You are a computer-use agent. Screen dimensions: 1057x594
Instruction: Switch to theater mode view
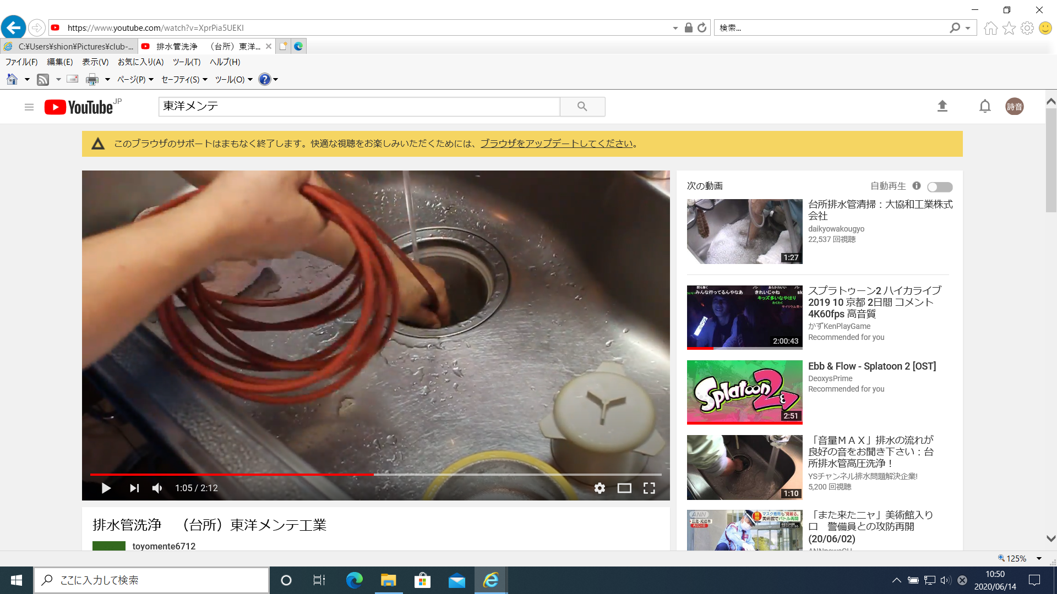(x=624, y=488)
